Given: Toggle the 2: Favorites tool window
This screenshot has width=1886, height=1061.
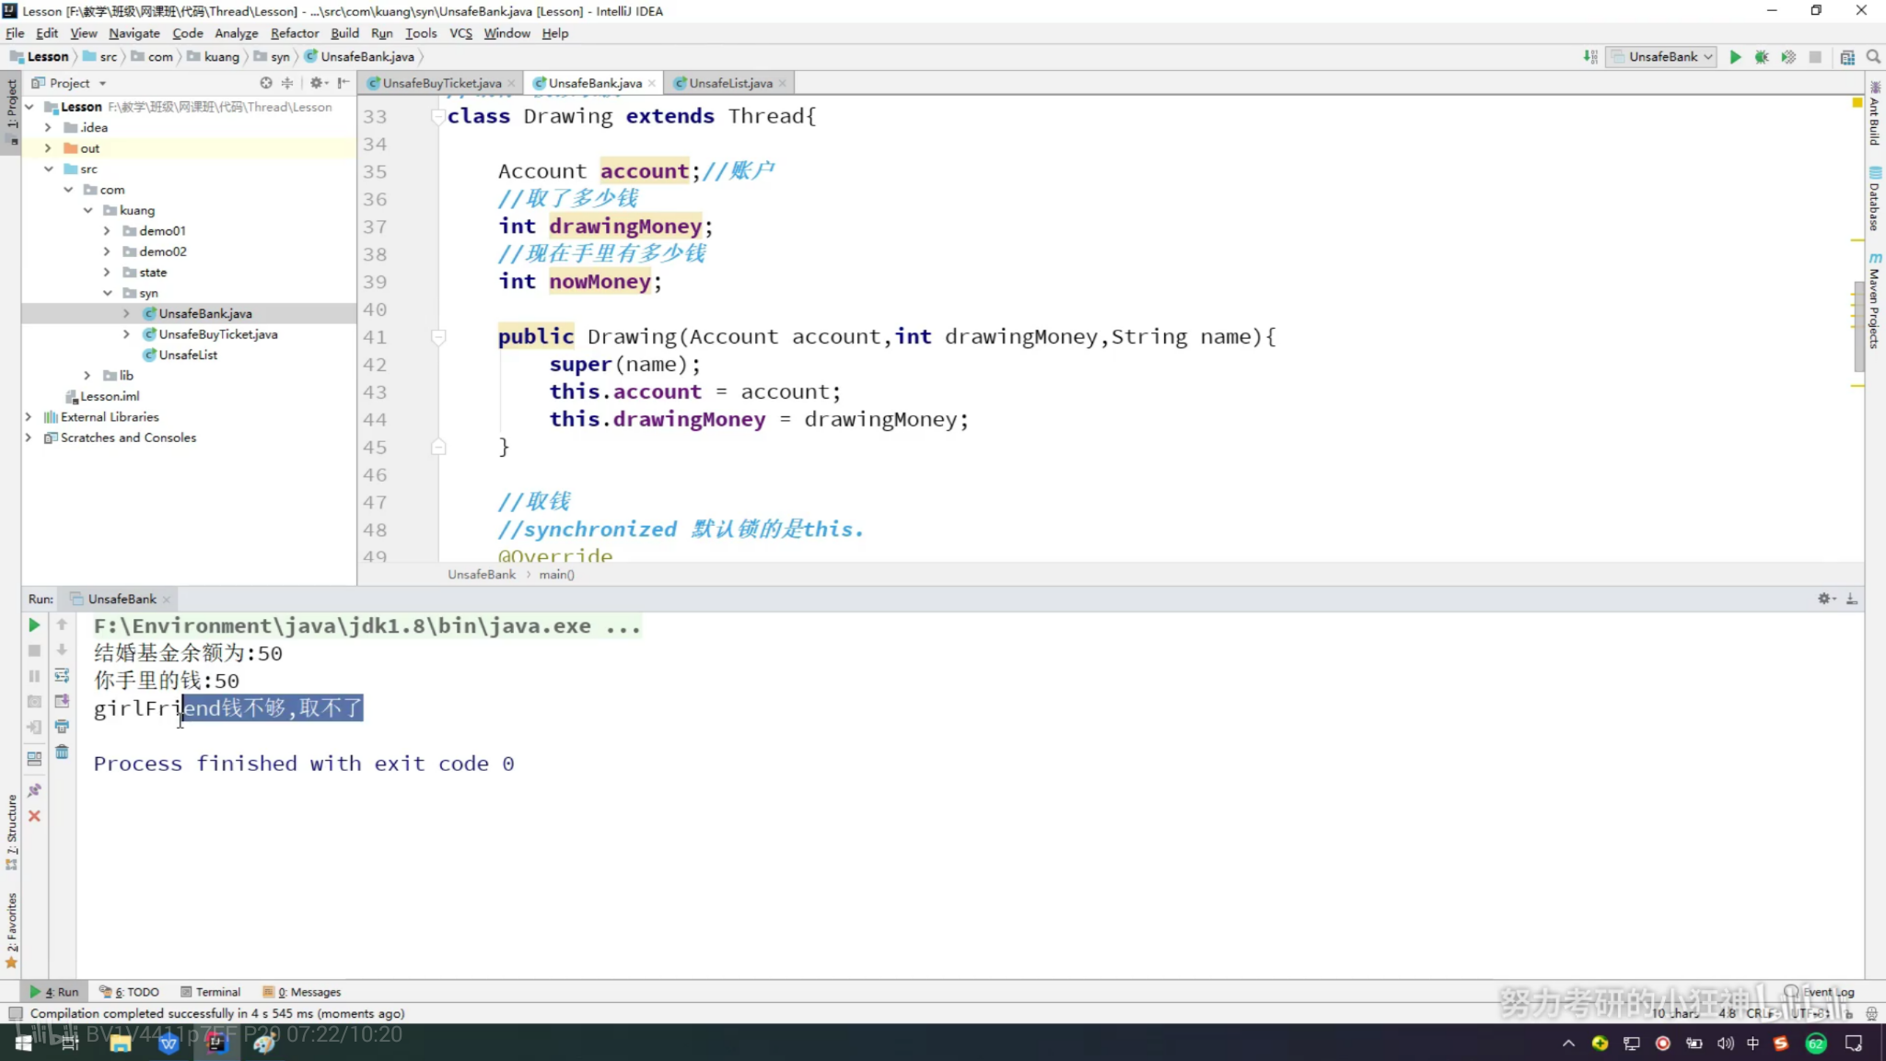Looking at the screenshot, I should coord(11,930).
